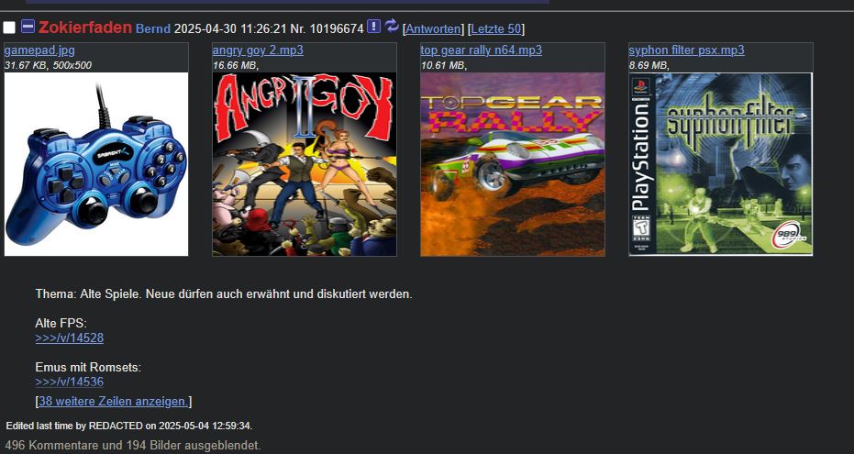The height and width of the screenshot is (454, 854).
Task: Show the Letzte 50 posts
Action: [x=496, y=28]
